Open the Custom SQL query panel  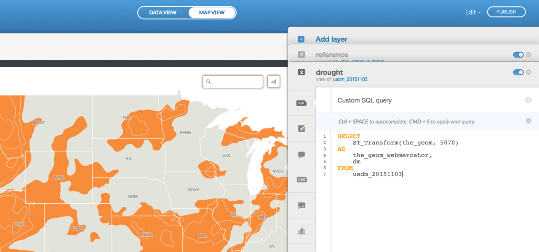coord(302,103)
